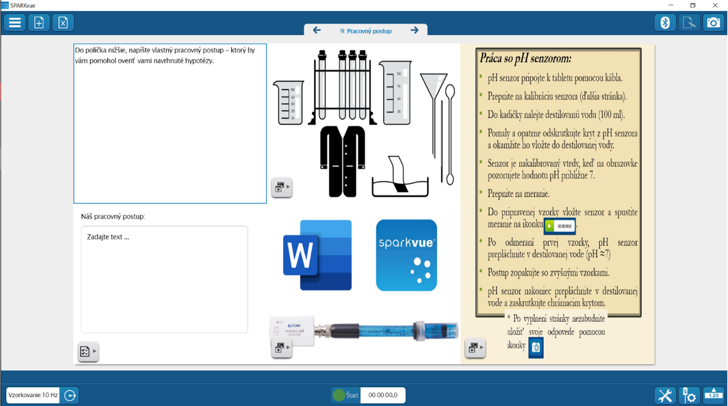Expand media options beside lab equipment image
This screenshot has width=728, height=406.
[x=282, y=187]
